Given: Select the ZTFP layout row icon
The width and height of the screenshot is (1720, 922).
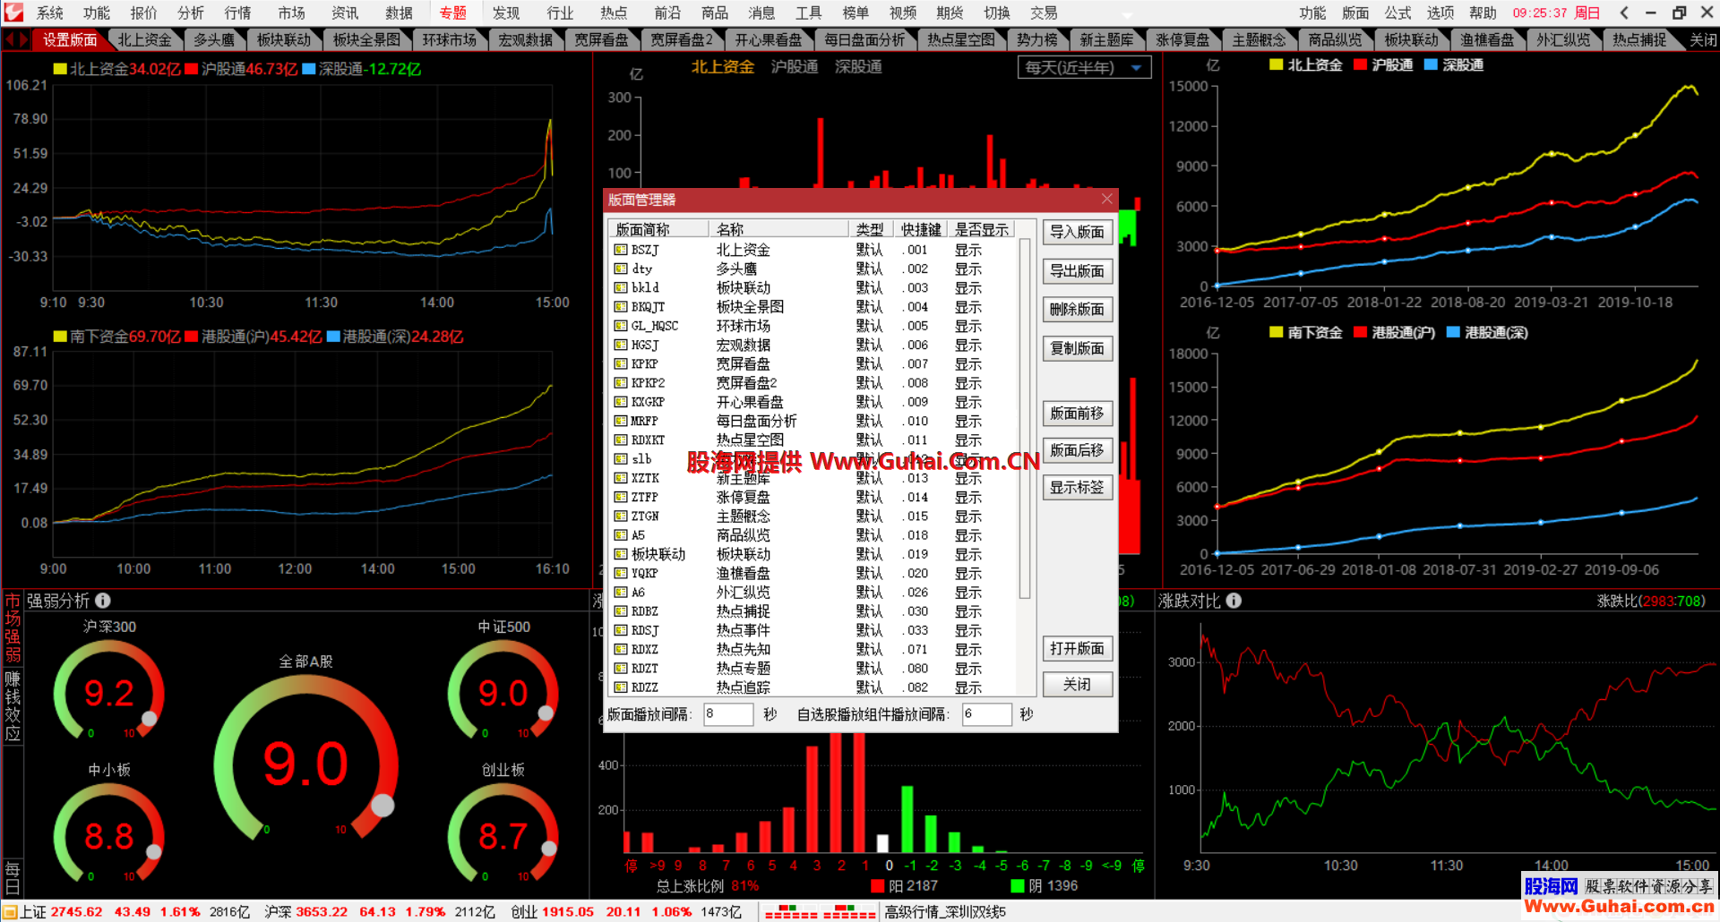Looking at the screenshot, I should (620, 497).
